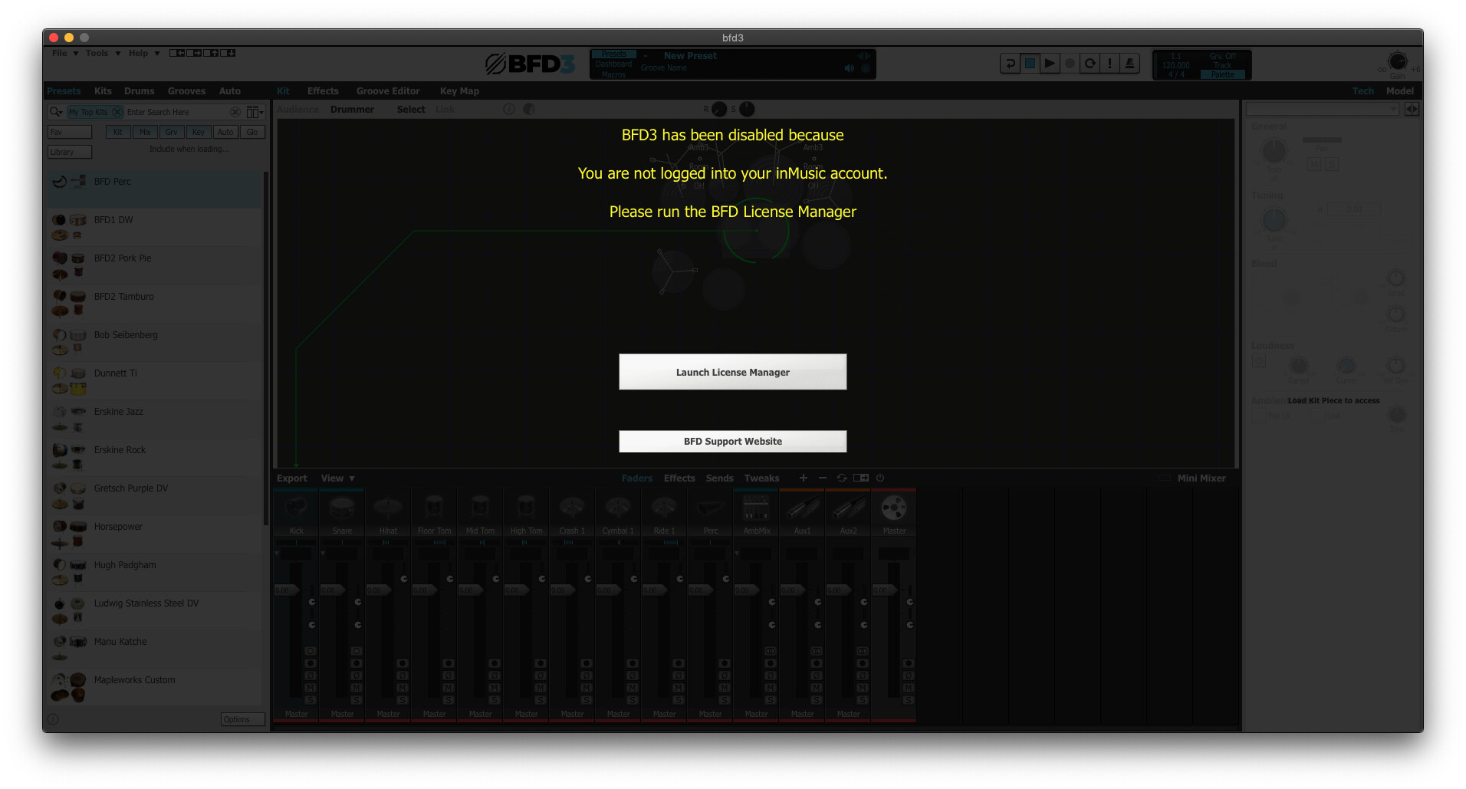Viewport: 1466px width, 789px height.
Task: Click the R knob above kit view
Action: click(718, 109)
